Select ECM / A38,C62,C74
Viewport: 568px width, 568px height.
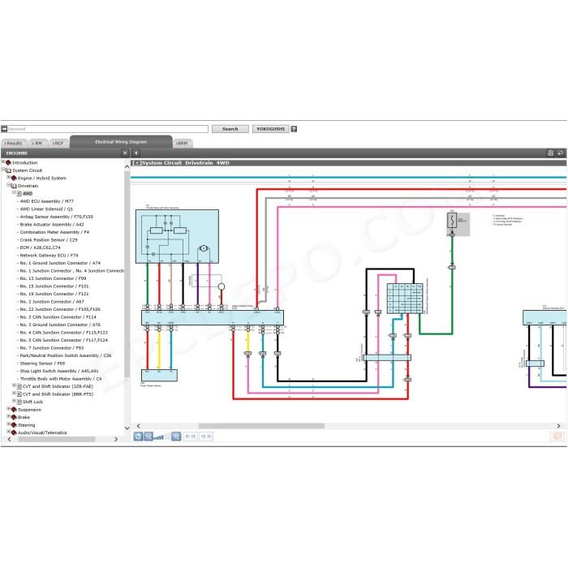click(x=41, y=247)
